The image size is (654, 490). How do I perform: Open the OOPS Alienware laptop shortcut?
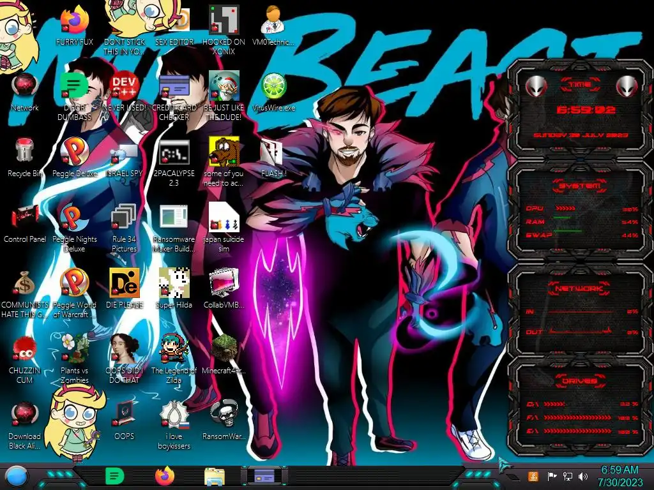(x=124, y=413)
